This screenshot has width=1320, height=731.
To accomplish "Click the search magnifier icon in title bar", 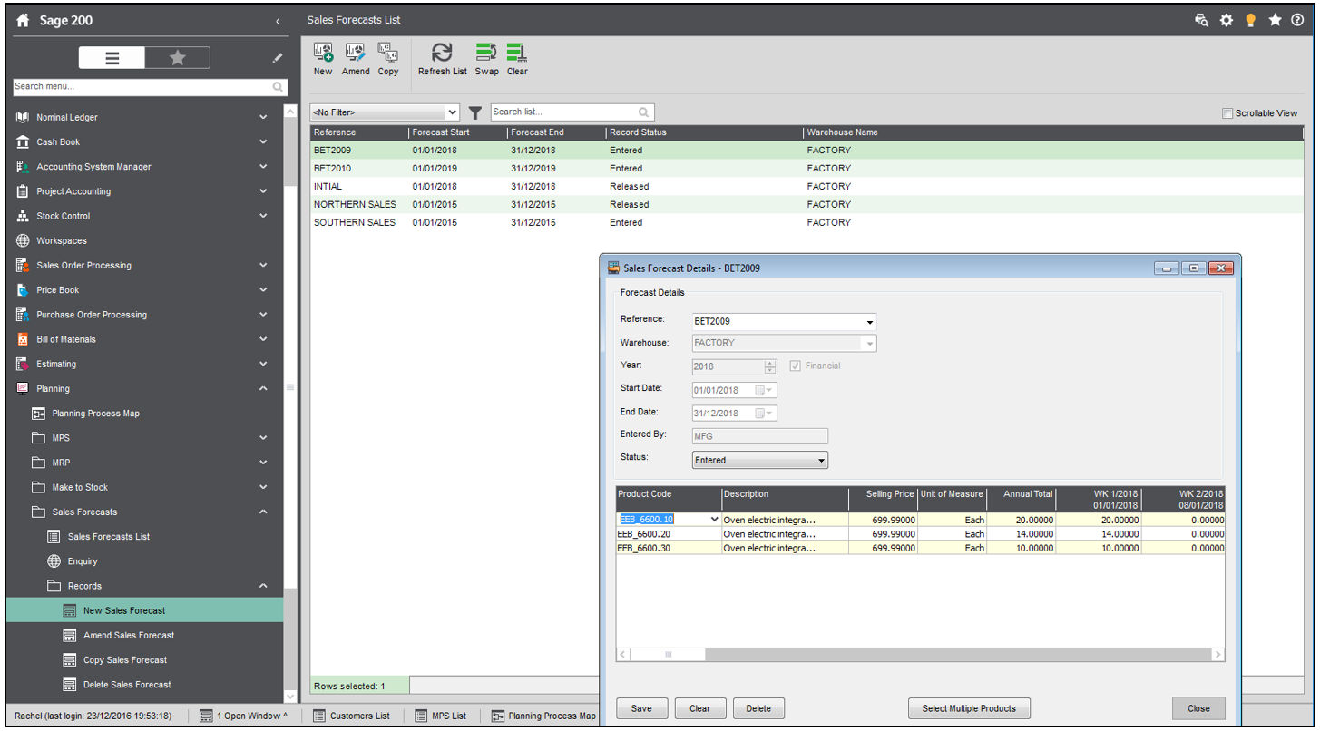I will [x=1202, y=20].
